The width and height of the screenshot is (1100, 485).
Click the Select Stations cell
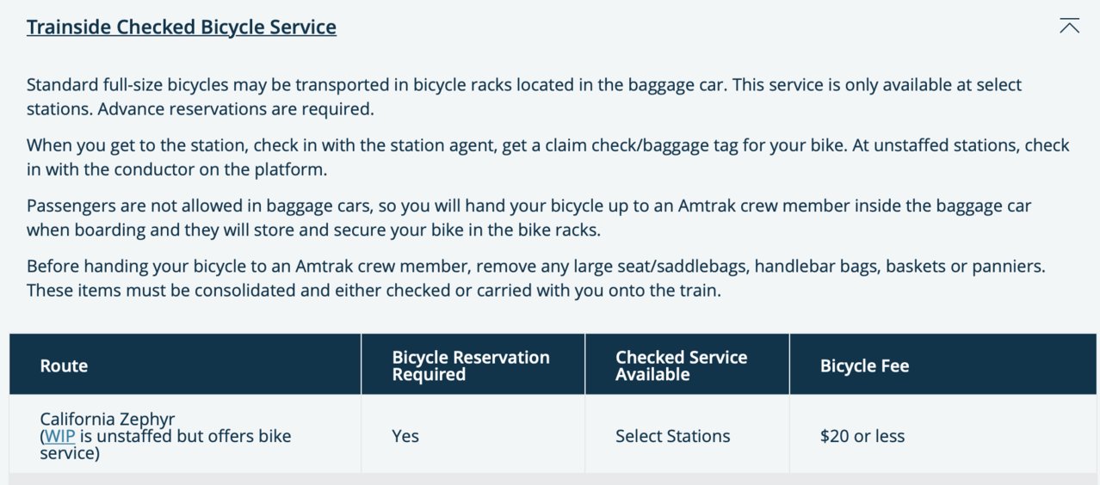pos(672,436)
